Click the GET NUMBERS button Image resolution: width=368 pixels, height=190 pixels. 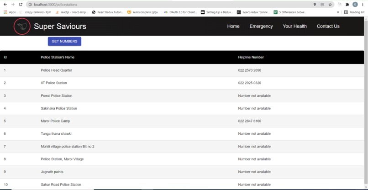click(64, 42)
